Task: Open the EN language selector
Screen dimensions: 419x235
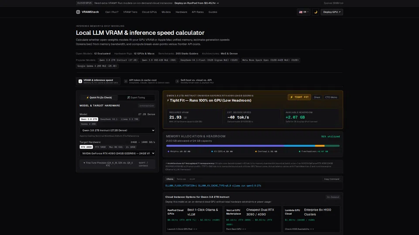Action: click(x=304, y=12)
